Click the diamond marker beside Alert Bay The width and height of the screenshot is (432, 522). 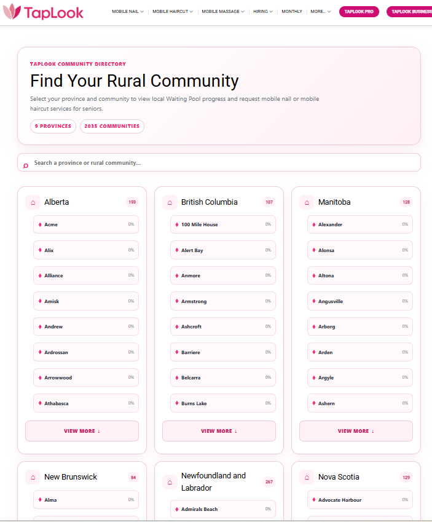pos(177,250)
